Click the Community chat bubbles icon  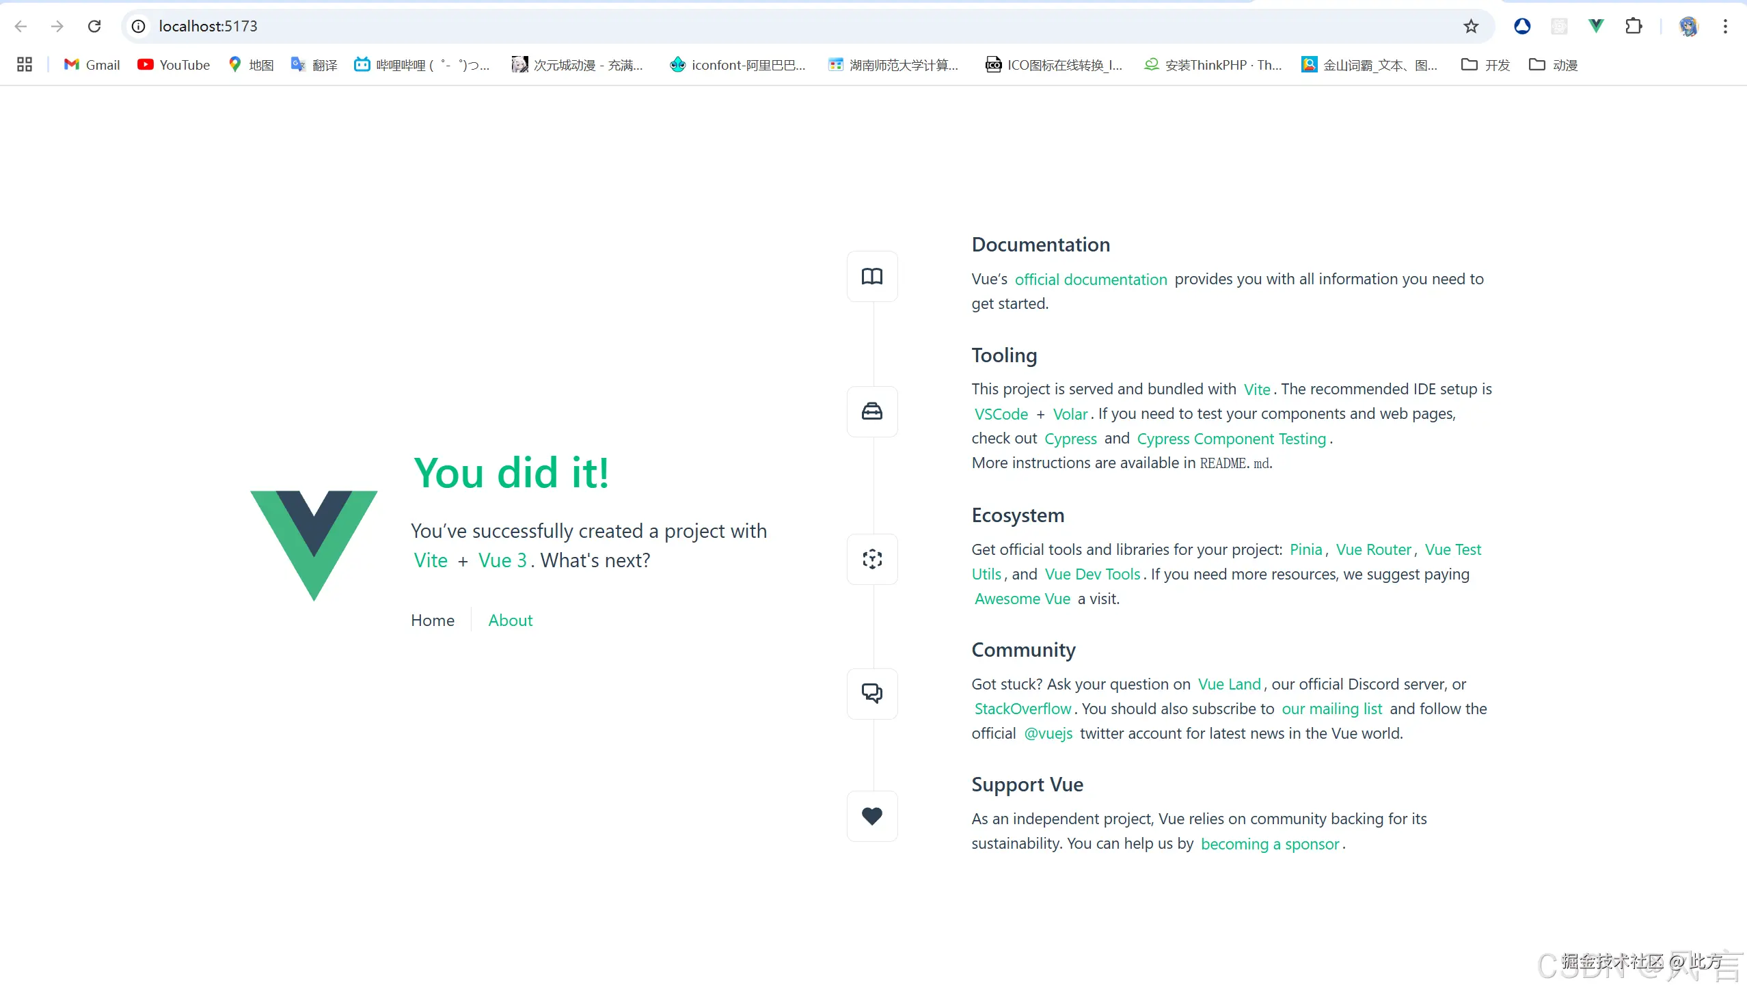tap(871, 693)
